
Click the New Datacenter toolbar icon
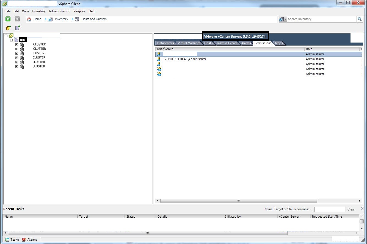pos(18,28)
